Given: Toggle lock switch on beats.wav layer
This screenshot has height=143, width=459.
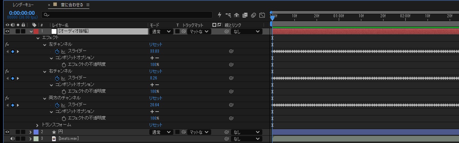Looking at the screenshot, I should click(x=23, y=138).
